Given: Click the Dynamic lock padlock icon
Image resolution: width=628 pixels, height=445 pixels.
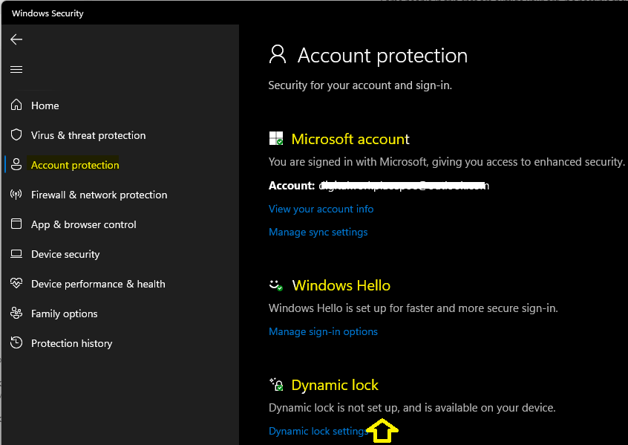Looking at the screenshot, I should (x=276, y=384).
